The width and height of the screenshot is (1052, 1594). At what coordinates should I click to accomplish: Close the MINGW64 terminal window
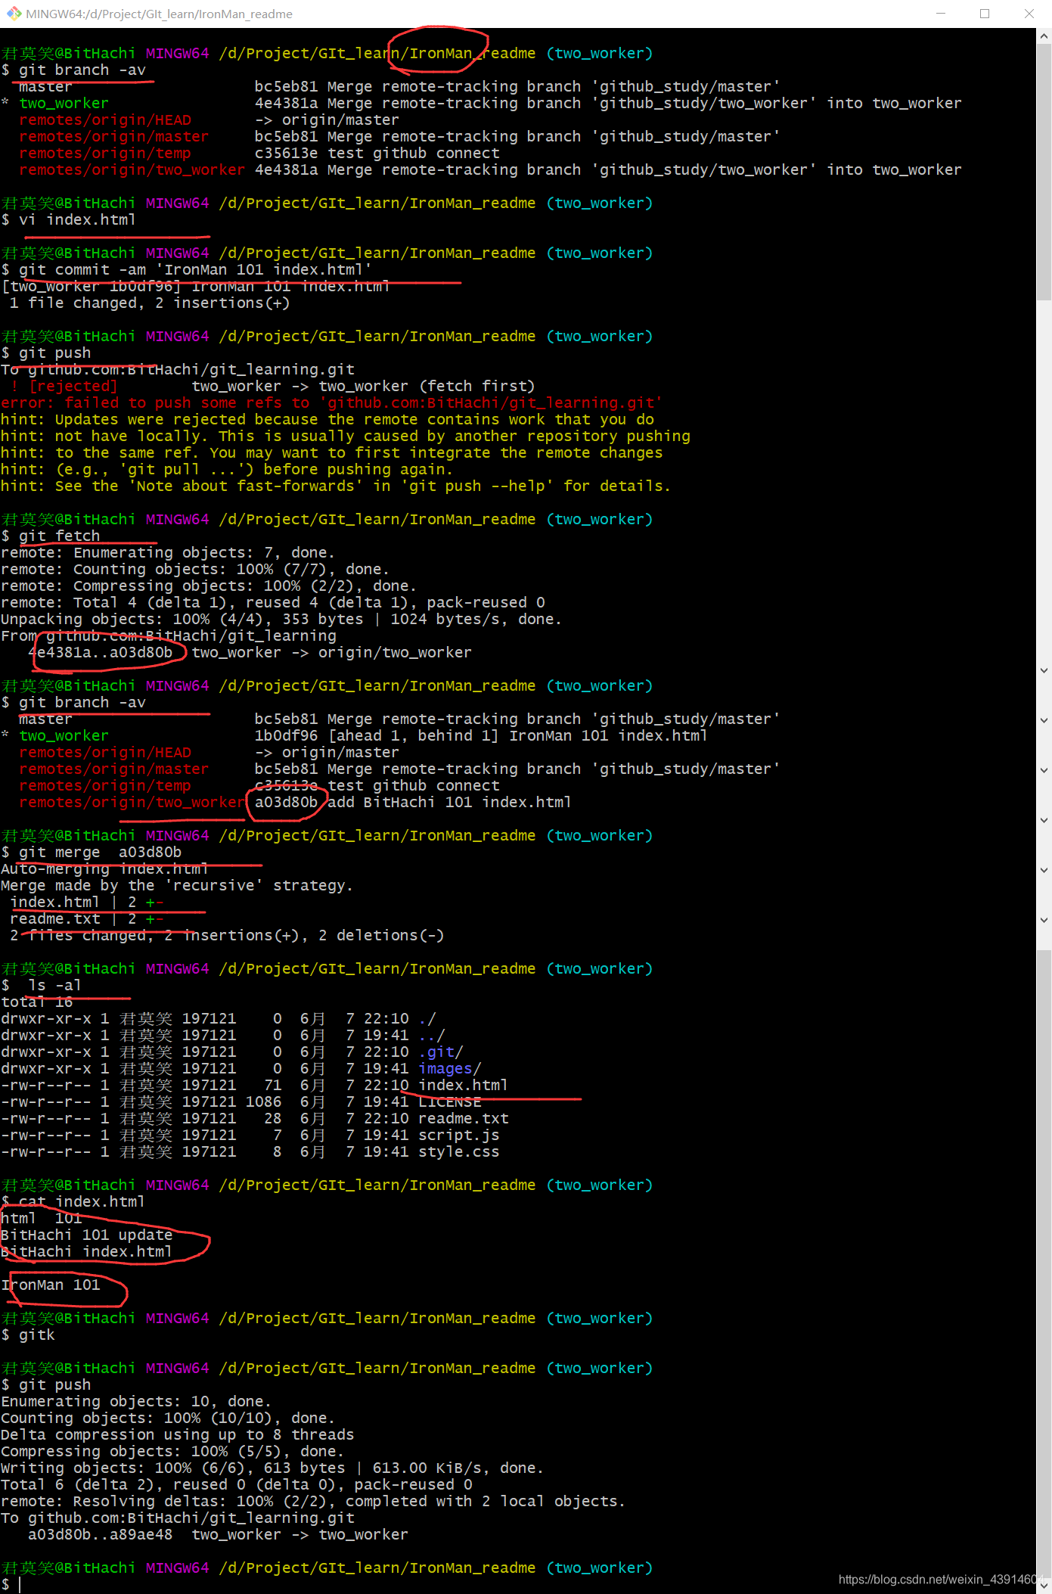(1029, 14)
